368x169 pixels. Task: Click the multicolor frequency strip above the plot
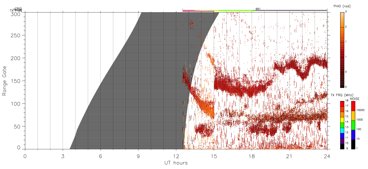click(x=255, y=10)
